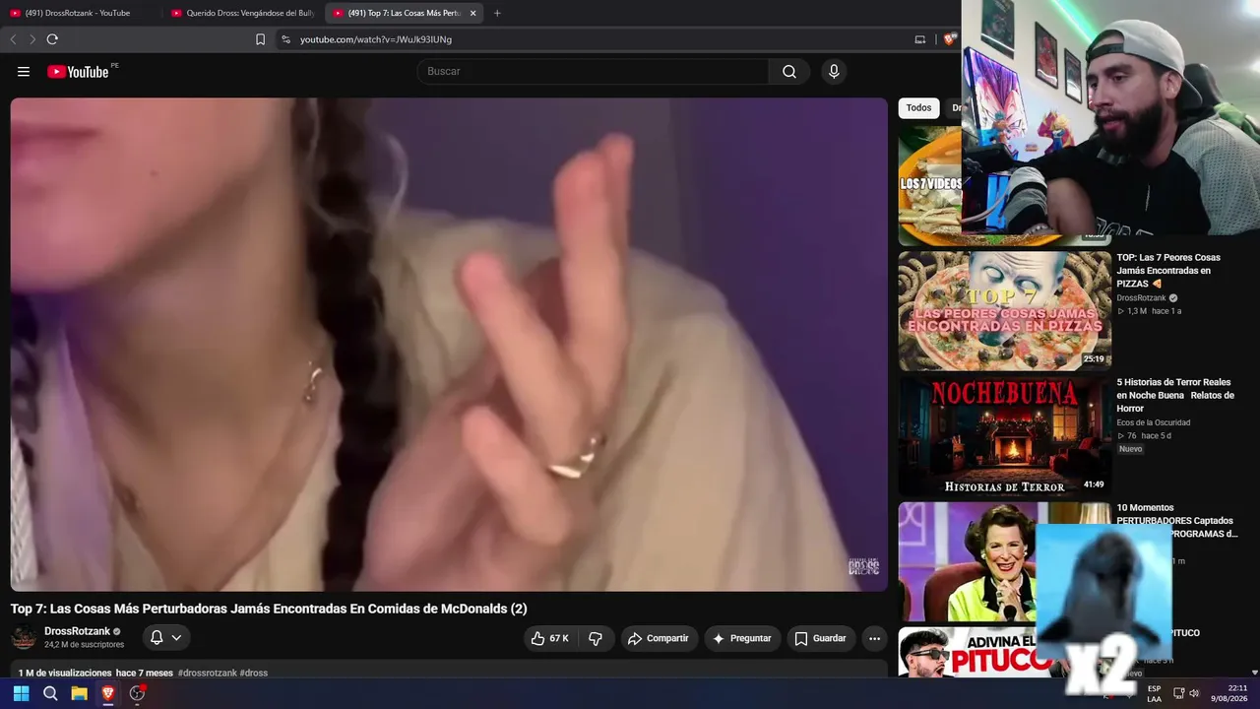Open the cast media icon in toolbar

point(920,39)
